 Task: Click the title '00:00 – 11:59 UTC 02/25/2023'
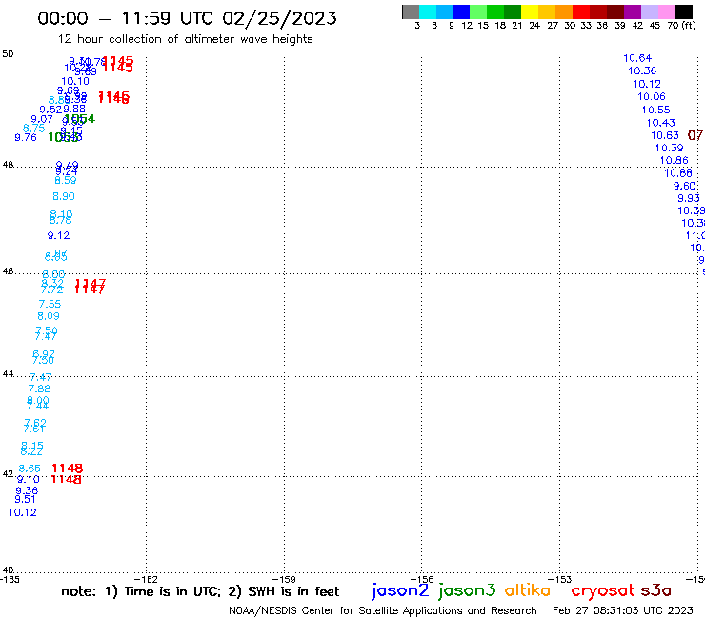click(x=187, y=18)
